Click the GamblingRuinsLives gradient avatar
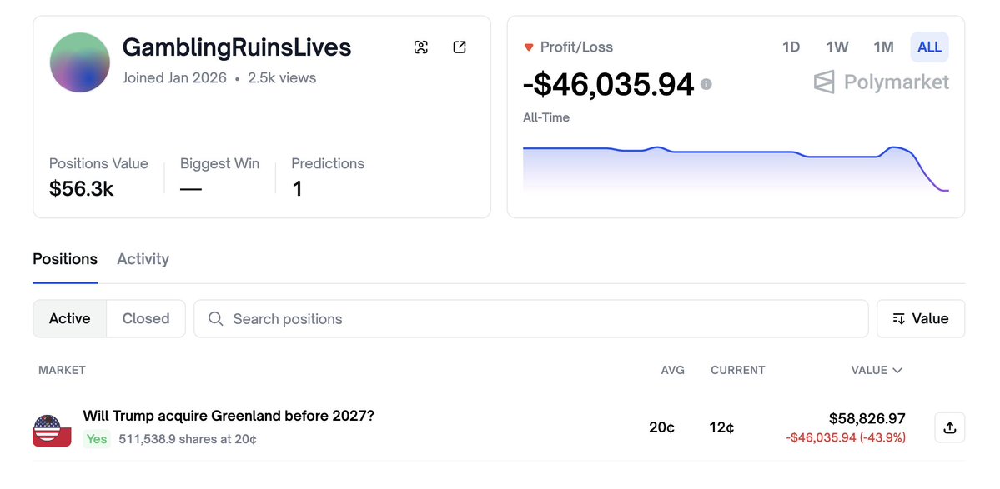This screenshot has width=1000, height=489. tap(80, 62)
